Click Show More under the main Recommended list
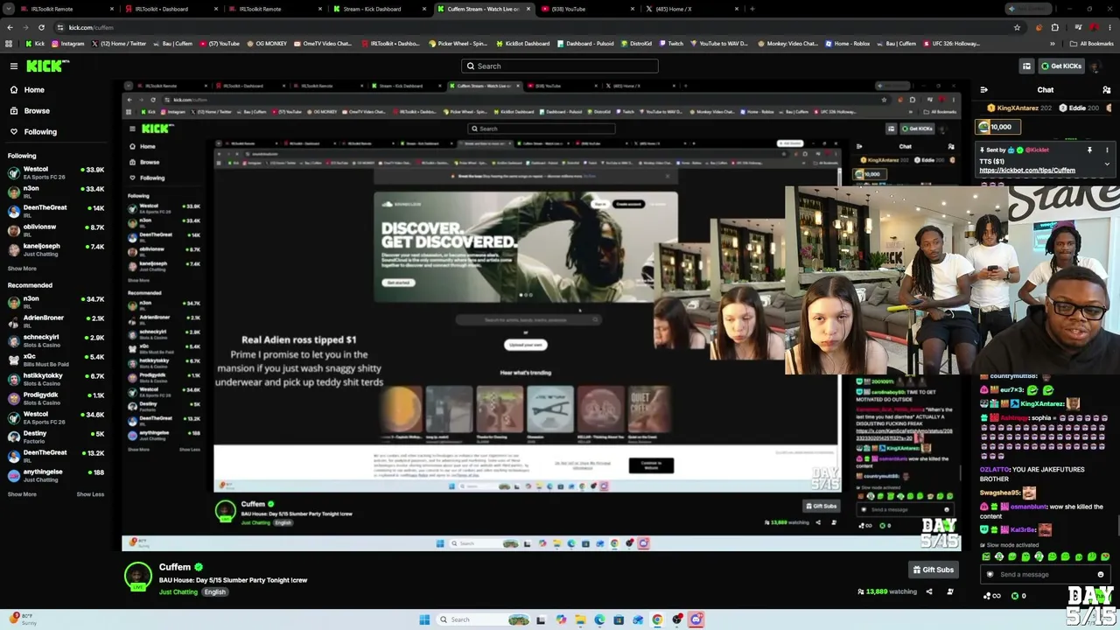The image size is (1120, 630). (22, 494)
